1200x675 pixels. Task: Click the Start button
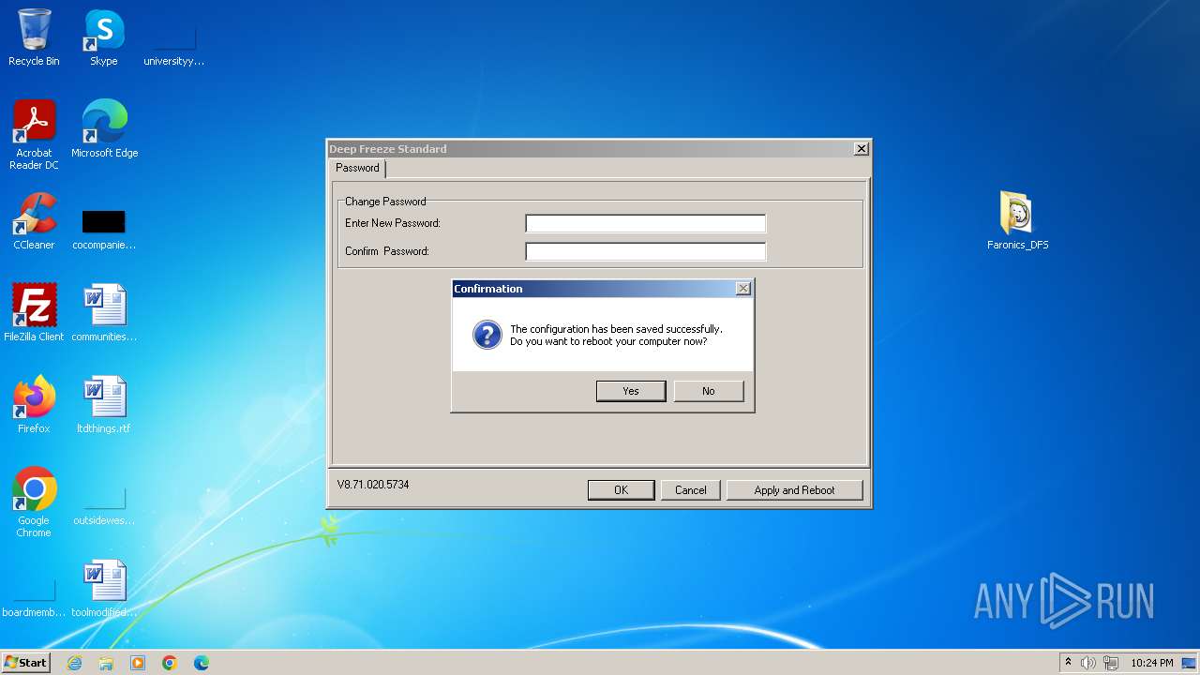pyautogui.click(x=26, y=663)
